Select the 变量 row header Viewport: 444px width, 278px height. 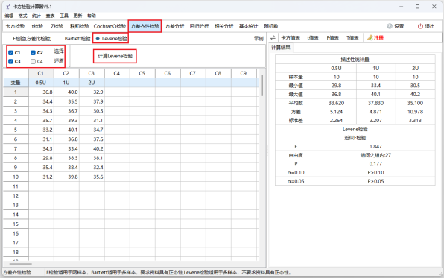pyautogui.click(x=16, y=83)
